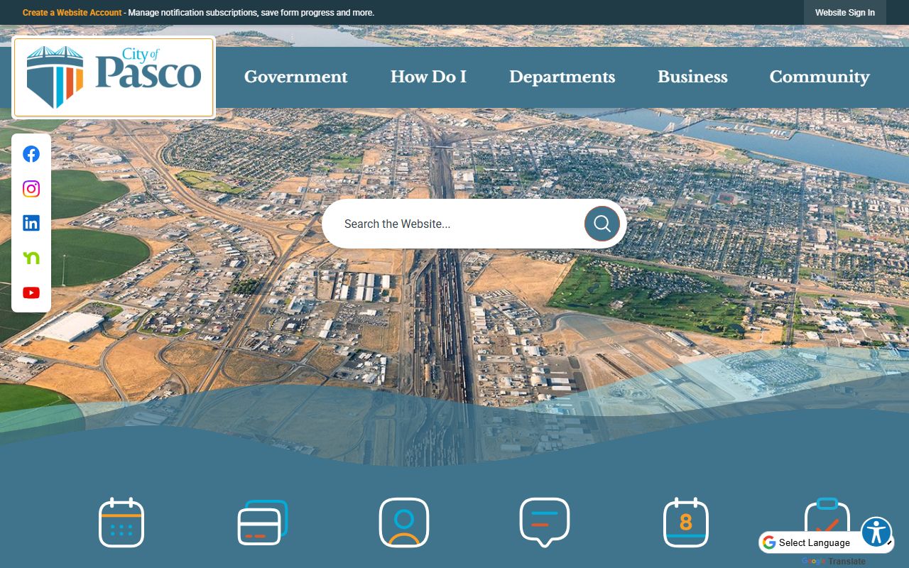The width and height of the screenshot is (909, 568).
Task: Click the magnifying glass search button
Action: 602,224
